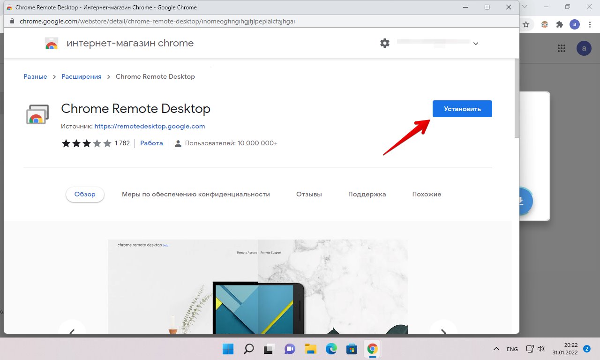The height and width of the screenshot is (360, 600).
Task: Open File Explorer from the taskbar
Action: tap(310, 349)
